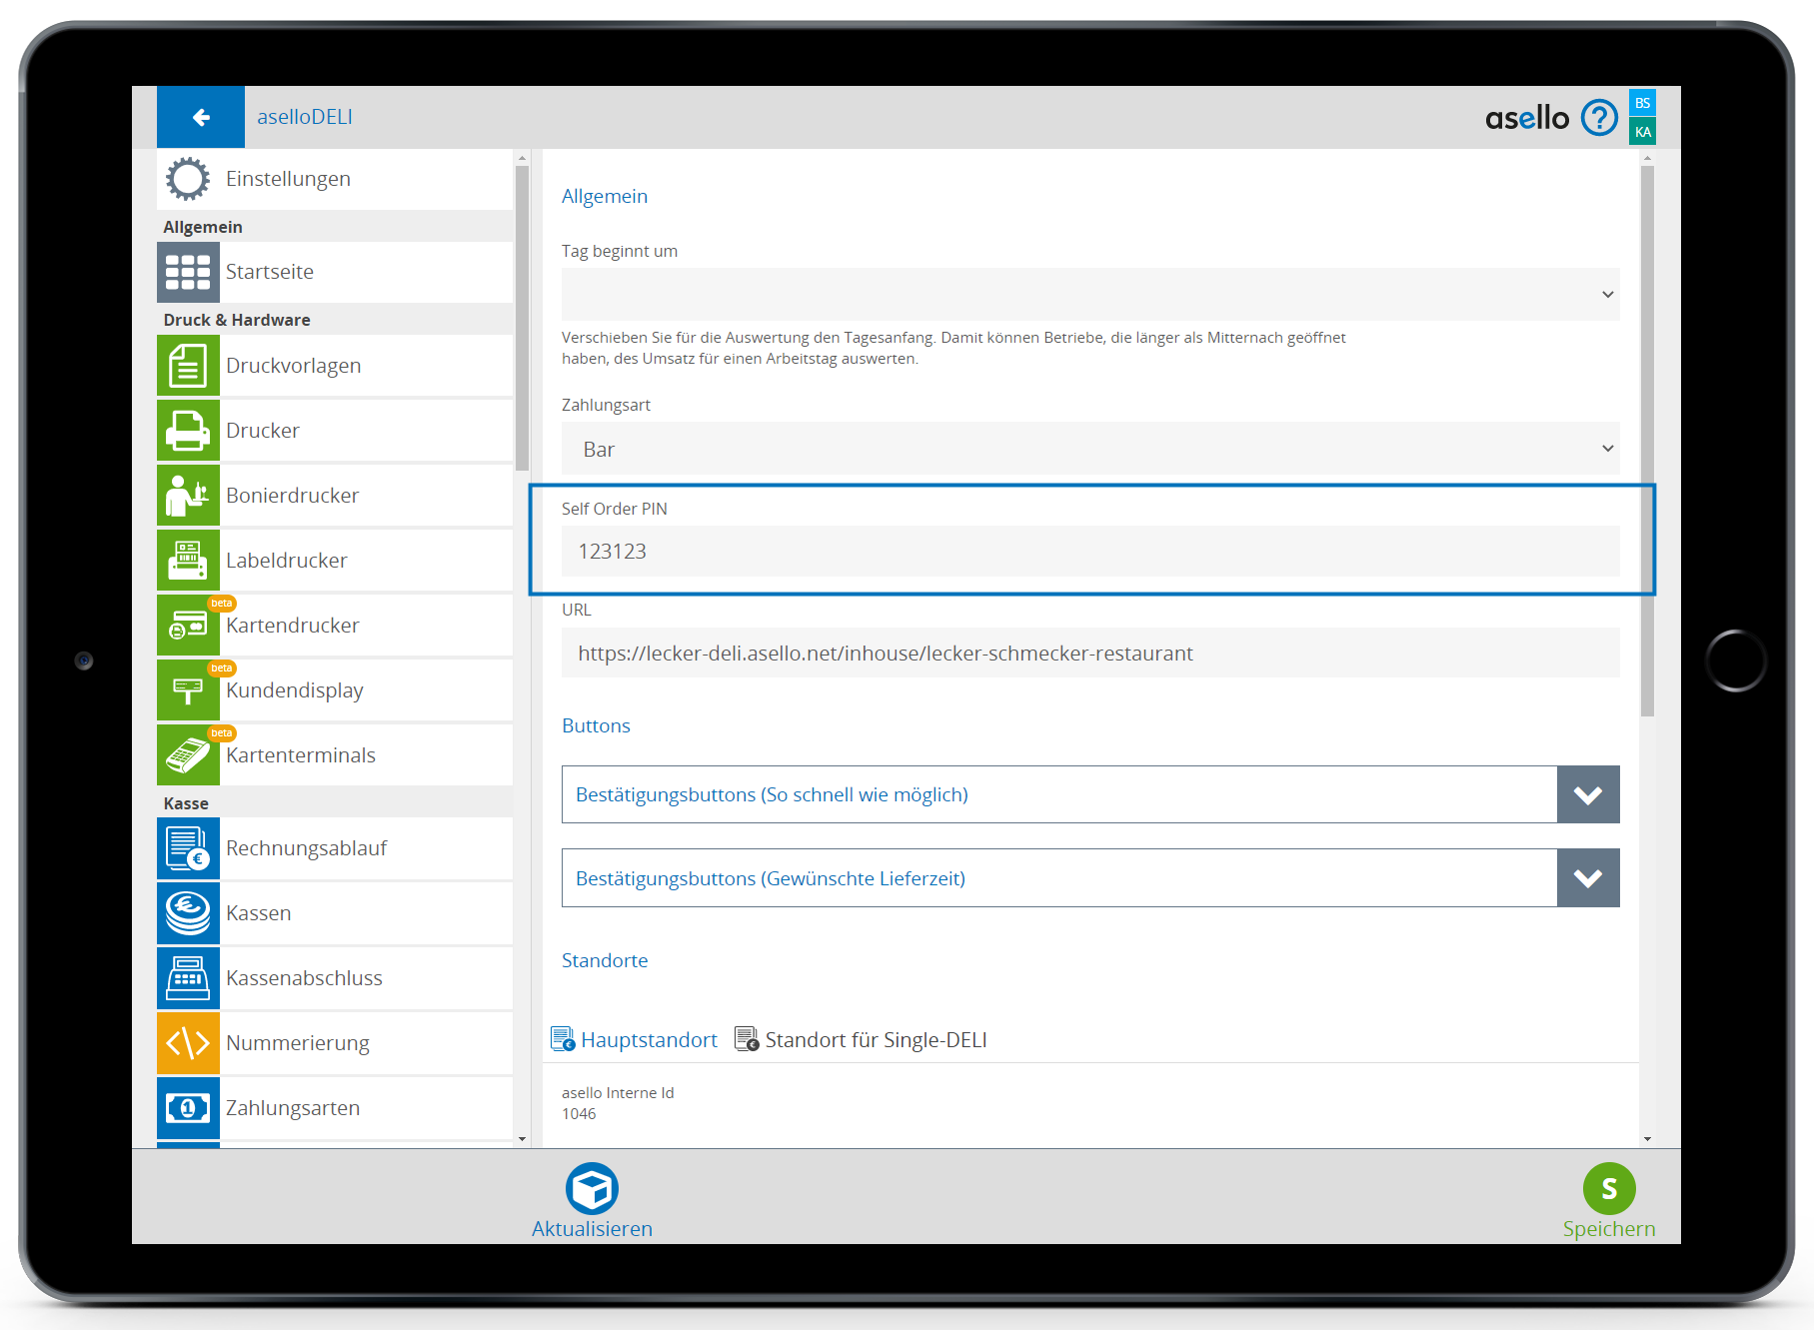This screenshot has height=1330, width=1814.
Task: Open Druckvorlagen via its document icon
Action: pos(188,366)
